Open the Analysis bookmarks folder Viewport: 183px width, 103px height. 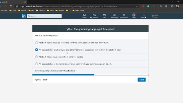(60, 10)
